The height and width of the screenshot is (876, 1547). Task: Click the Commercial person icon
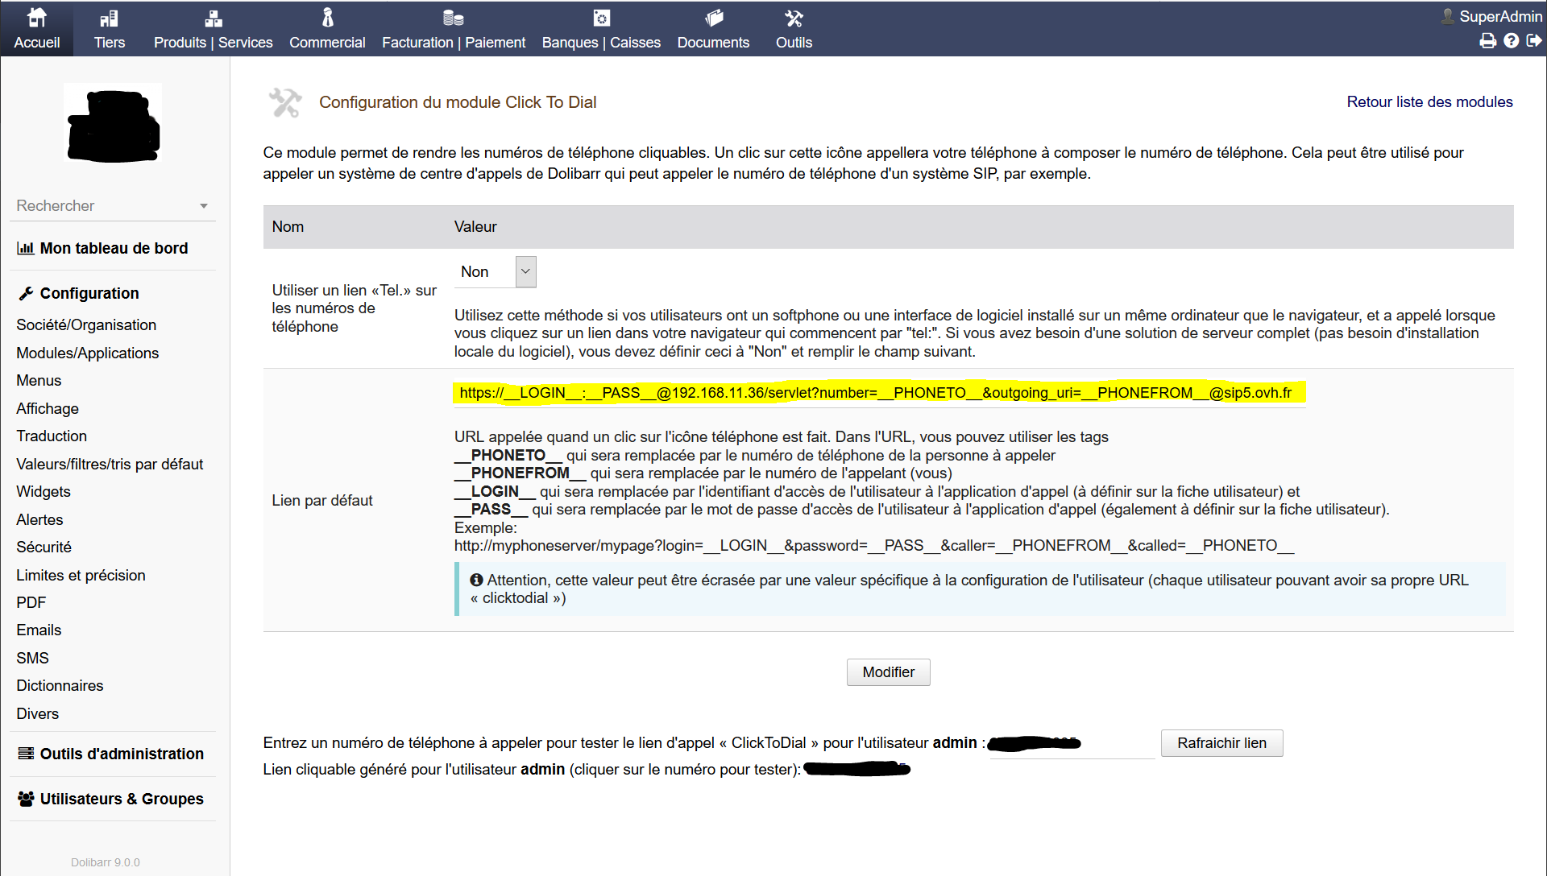click(327, 18)
